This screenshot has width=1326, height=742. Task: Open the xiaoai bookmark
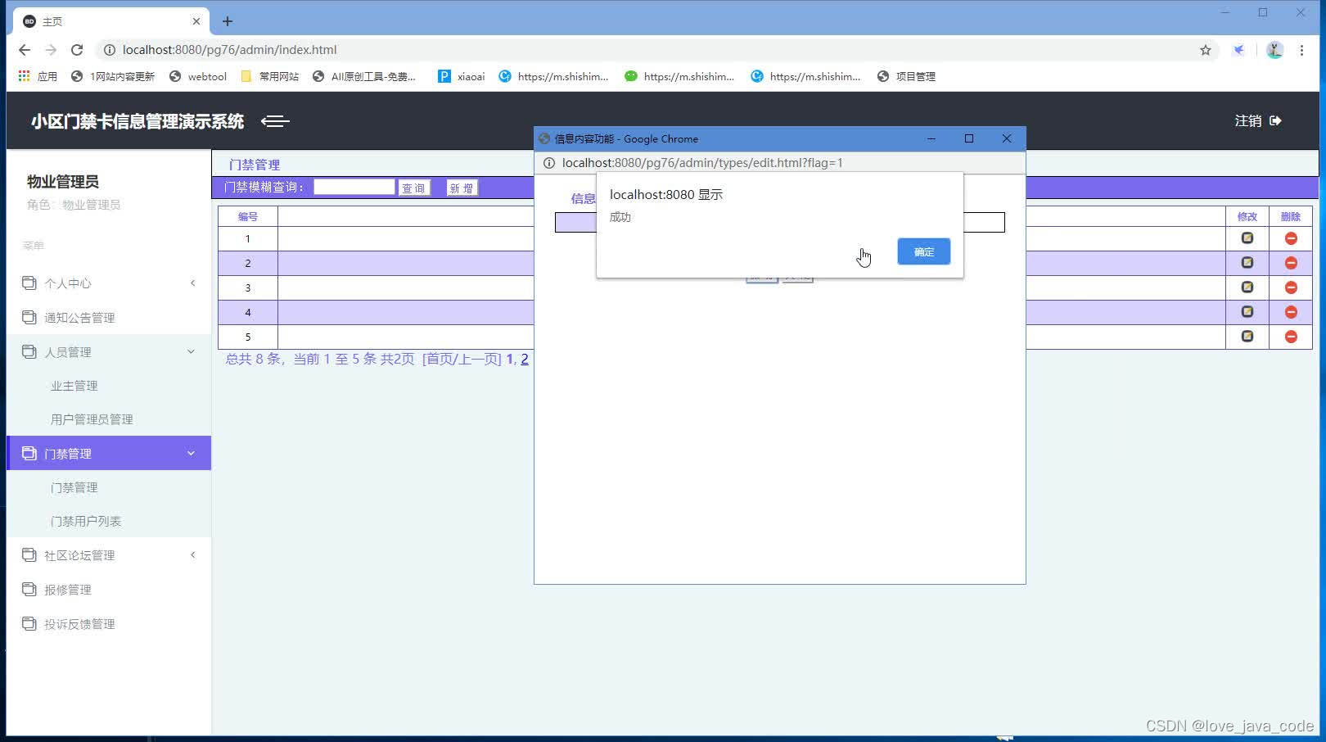pos(462,76)
